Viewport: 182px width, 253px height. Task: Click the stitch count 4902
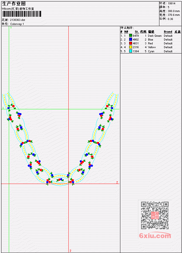click(136, 40)
